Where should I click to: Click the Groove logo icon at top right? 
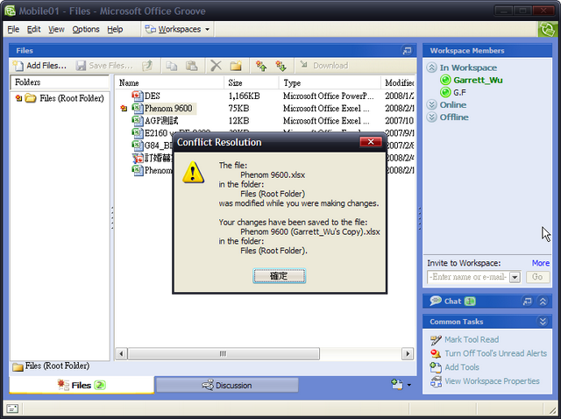click(x=548, y=29)
